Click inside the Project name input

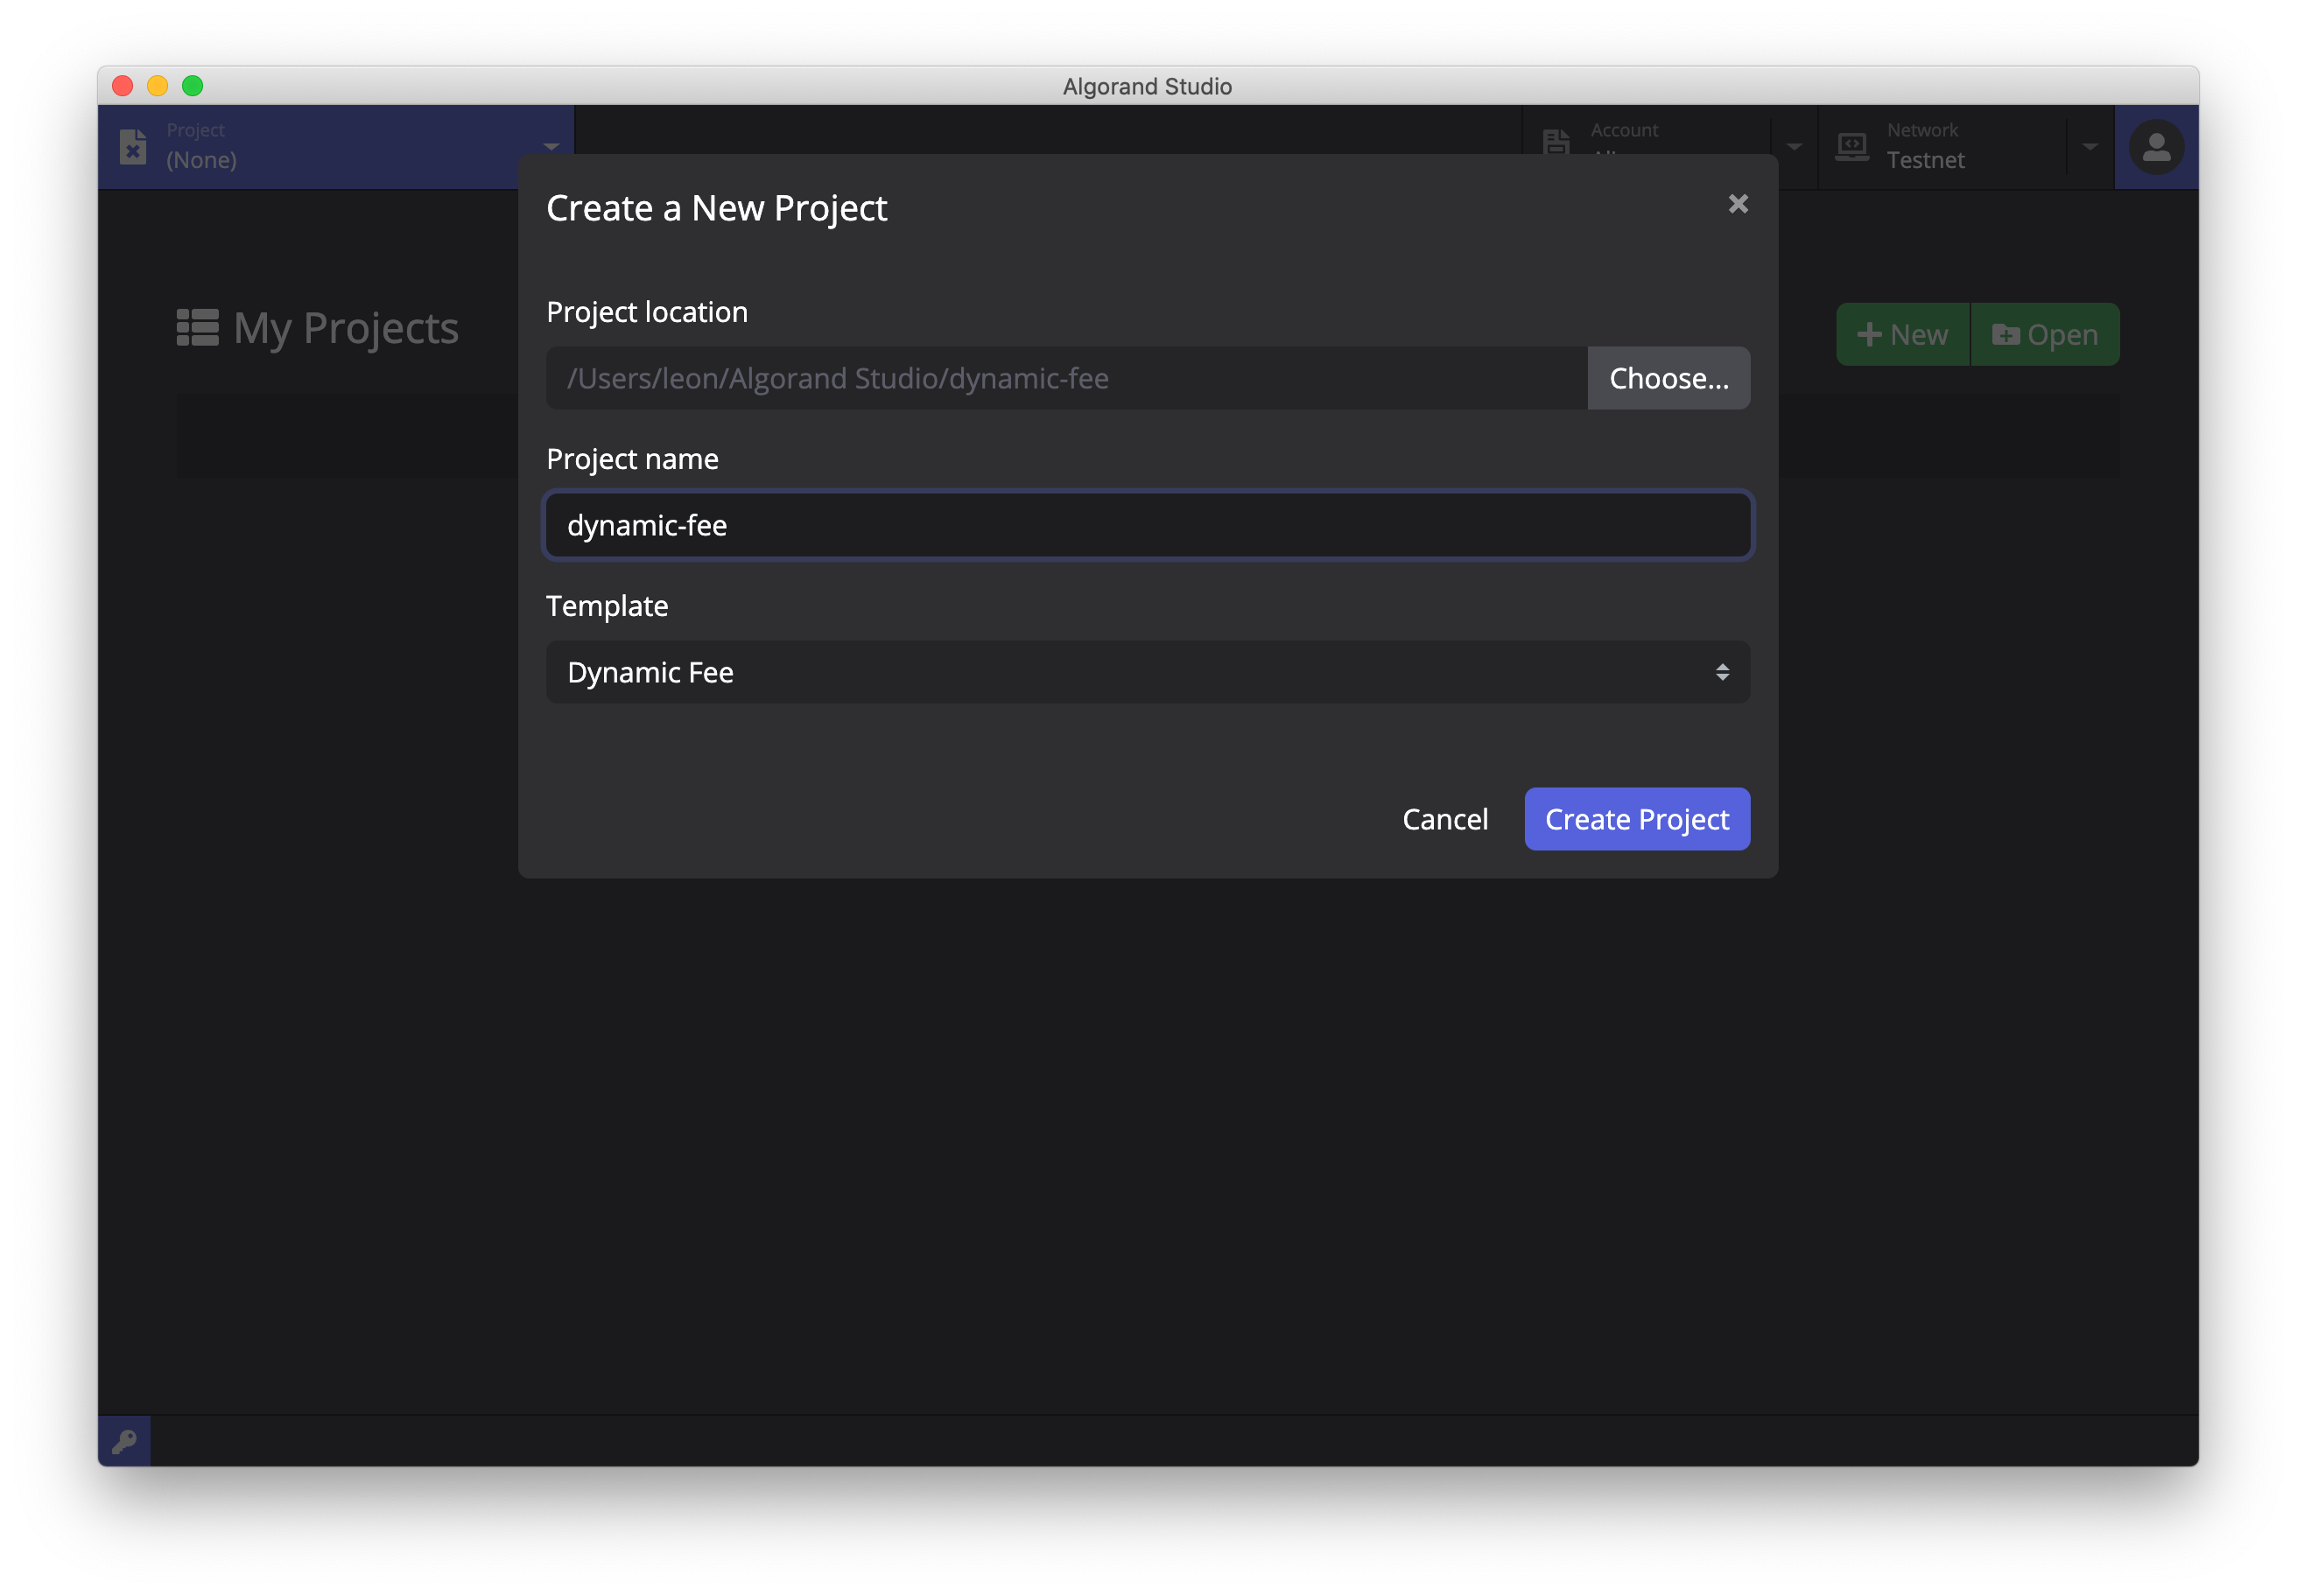[x=1147, y=525]
